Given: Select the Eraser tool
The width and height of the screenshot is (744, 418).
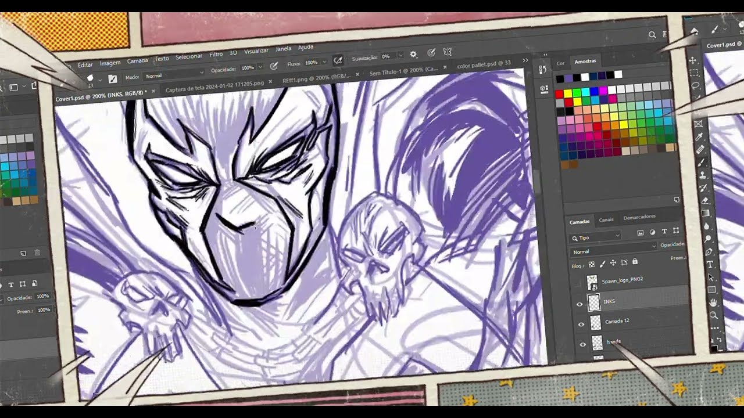Looking at the screenshot, I should click(704, 200).
